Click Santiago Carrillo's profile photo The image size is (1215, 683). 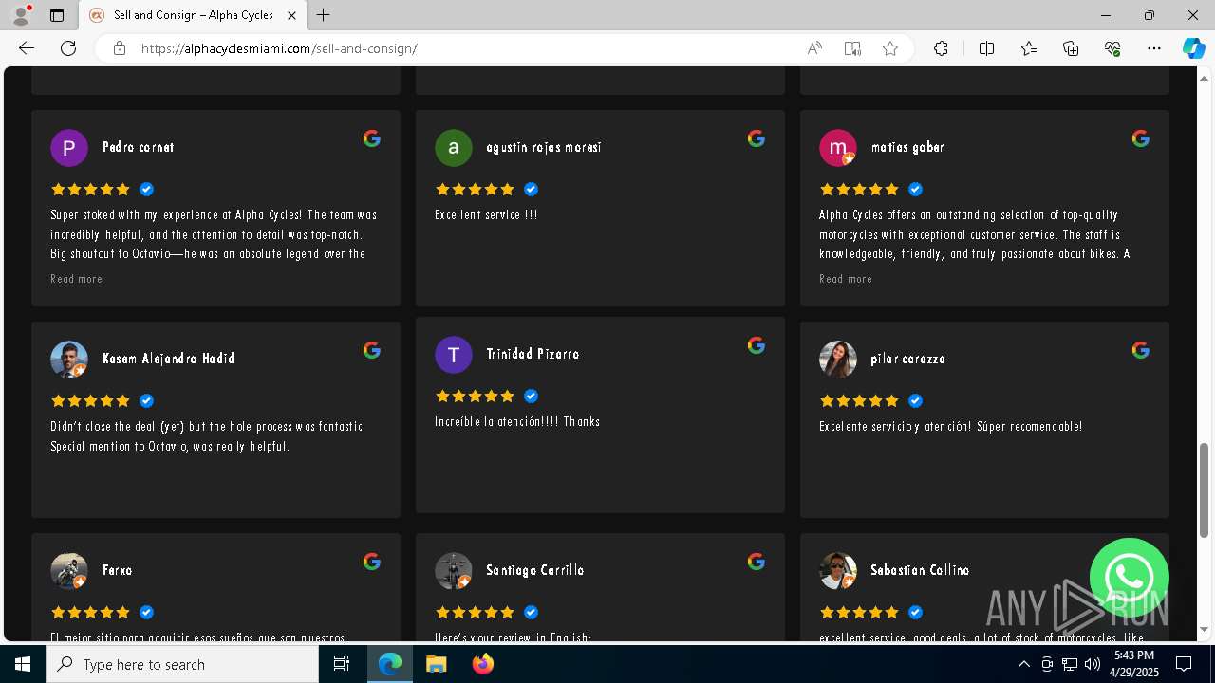(x=454, y=571)
